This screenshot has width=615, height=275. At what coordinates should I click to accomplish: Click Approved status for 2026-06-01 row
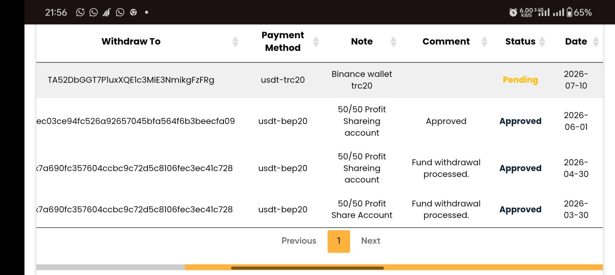[520, 121]
